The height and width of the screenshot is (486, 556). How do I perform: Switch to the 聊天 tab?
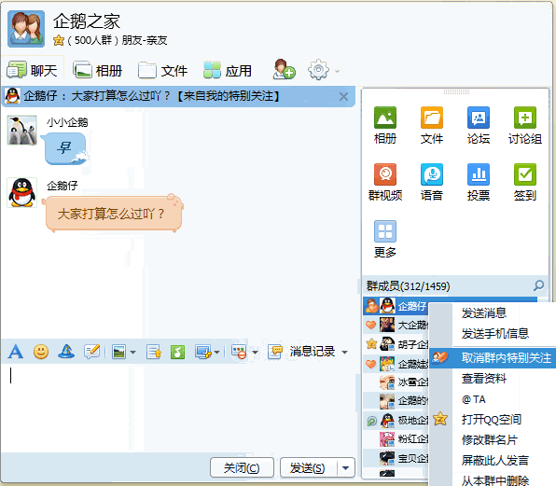point(32,70)
